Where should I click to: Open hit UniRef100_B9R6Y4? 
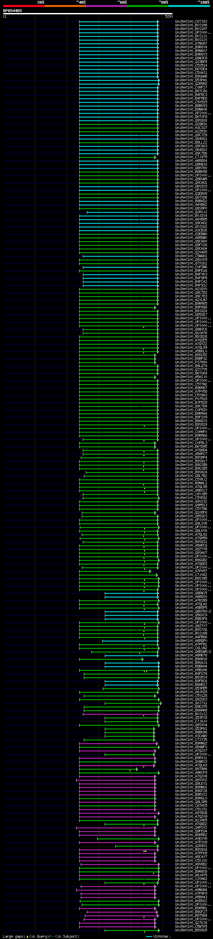pos(191,47)
